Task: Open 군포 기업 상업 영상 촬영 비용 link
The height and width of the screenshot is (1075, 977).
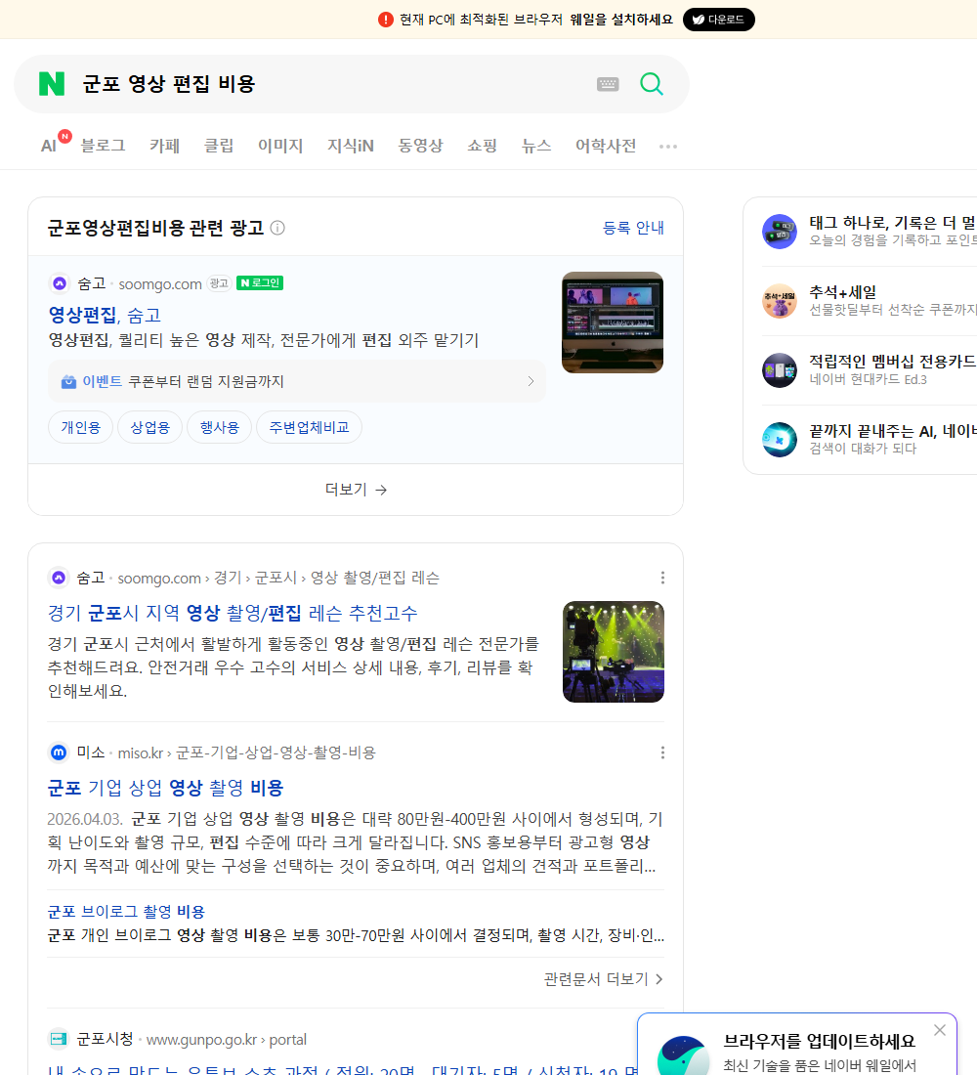Action: (x=165, y=788)
